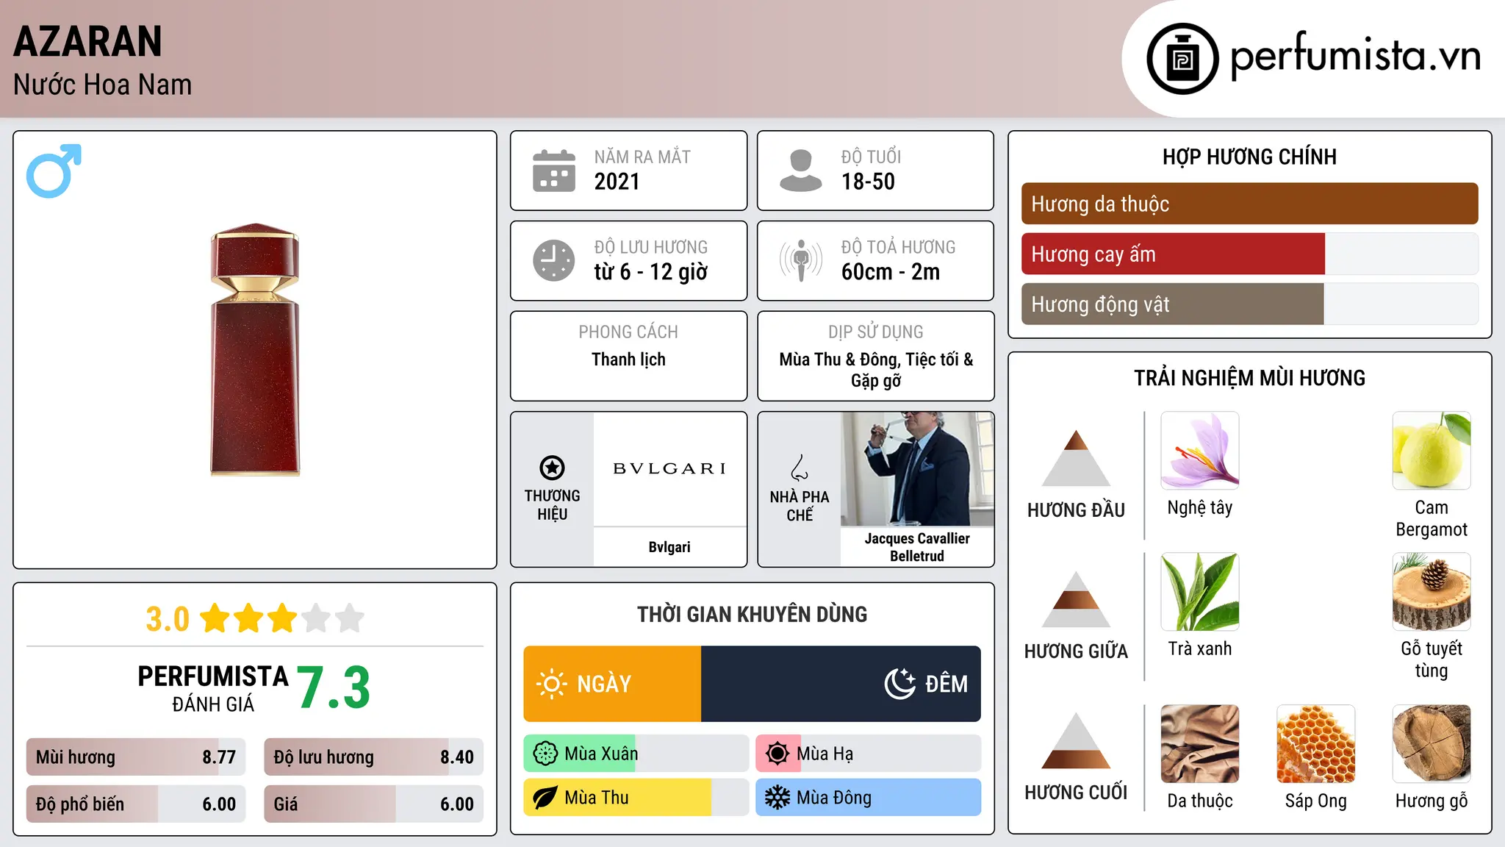The image size is (1505, 847).
Task: Click the clock icon beside ĐỘ LƯU HƯƠNG
Action: 554,260
